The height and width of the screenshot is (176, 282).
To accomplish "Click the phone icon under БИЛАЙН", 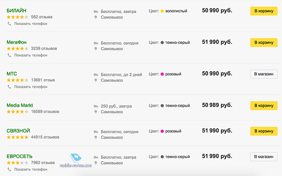I will click(x=9, y=24).
